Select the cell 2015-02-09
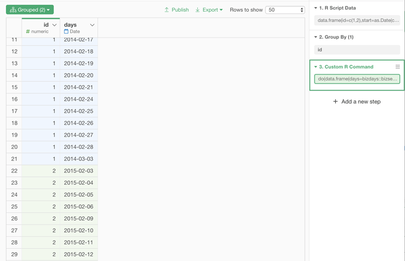Screen dimensions: 405x261 [79, 219]
